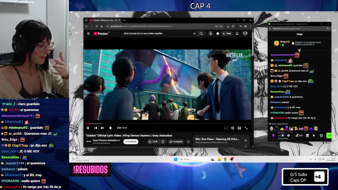Image resolution: width=338 pixels, height=190 pixels.
Task: Open Kick chat gift shop icon
Action: pyautogui.click(x=307, y=136)
